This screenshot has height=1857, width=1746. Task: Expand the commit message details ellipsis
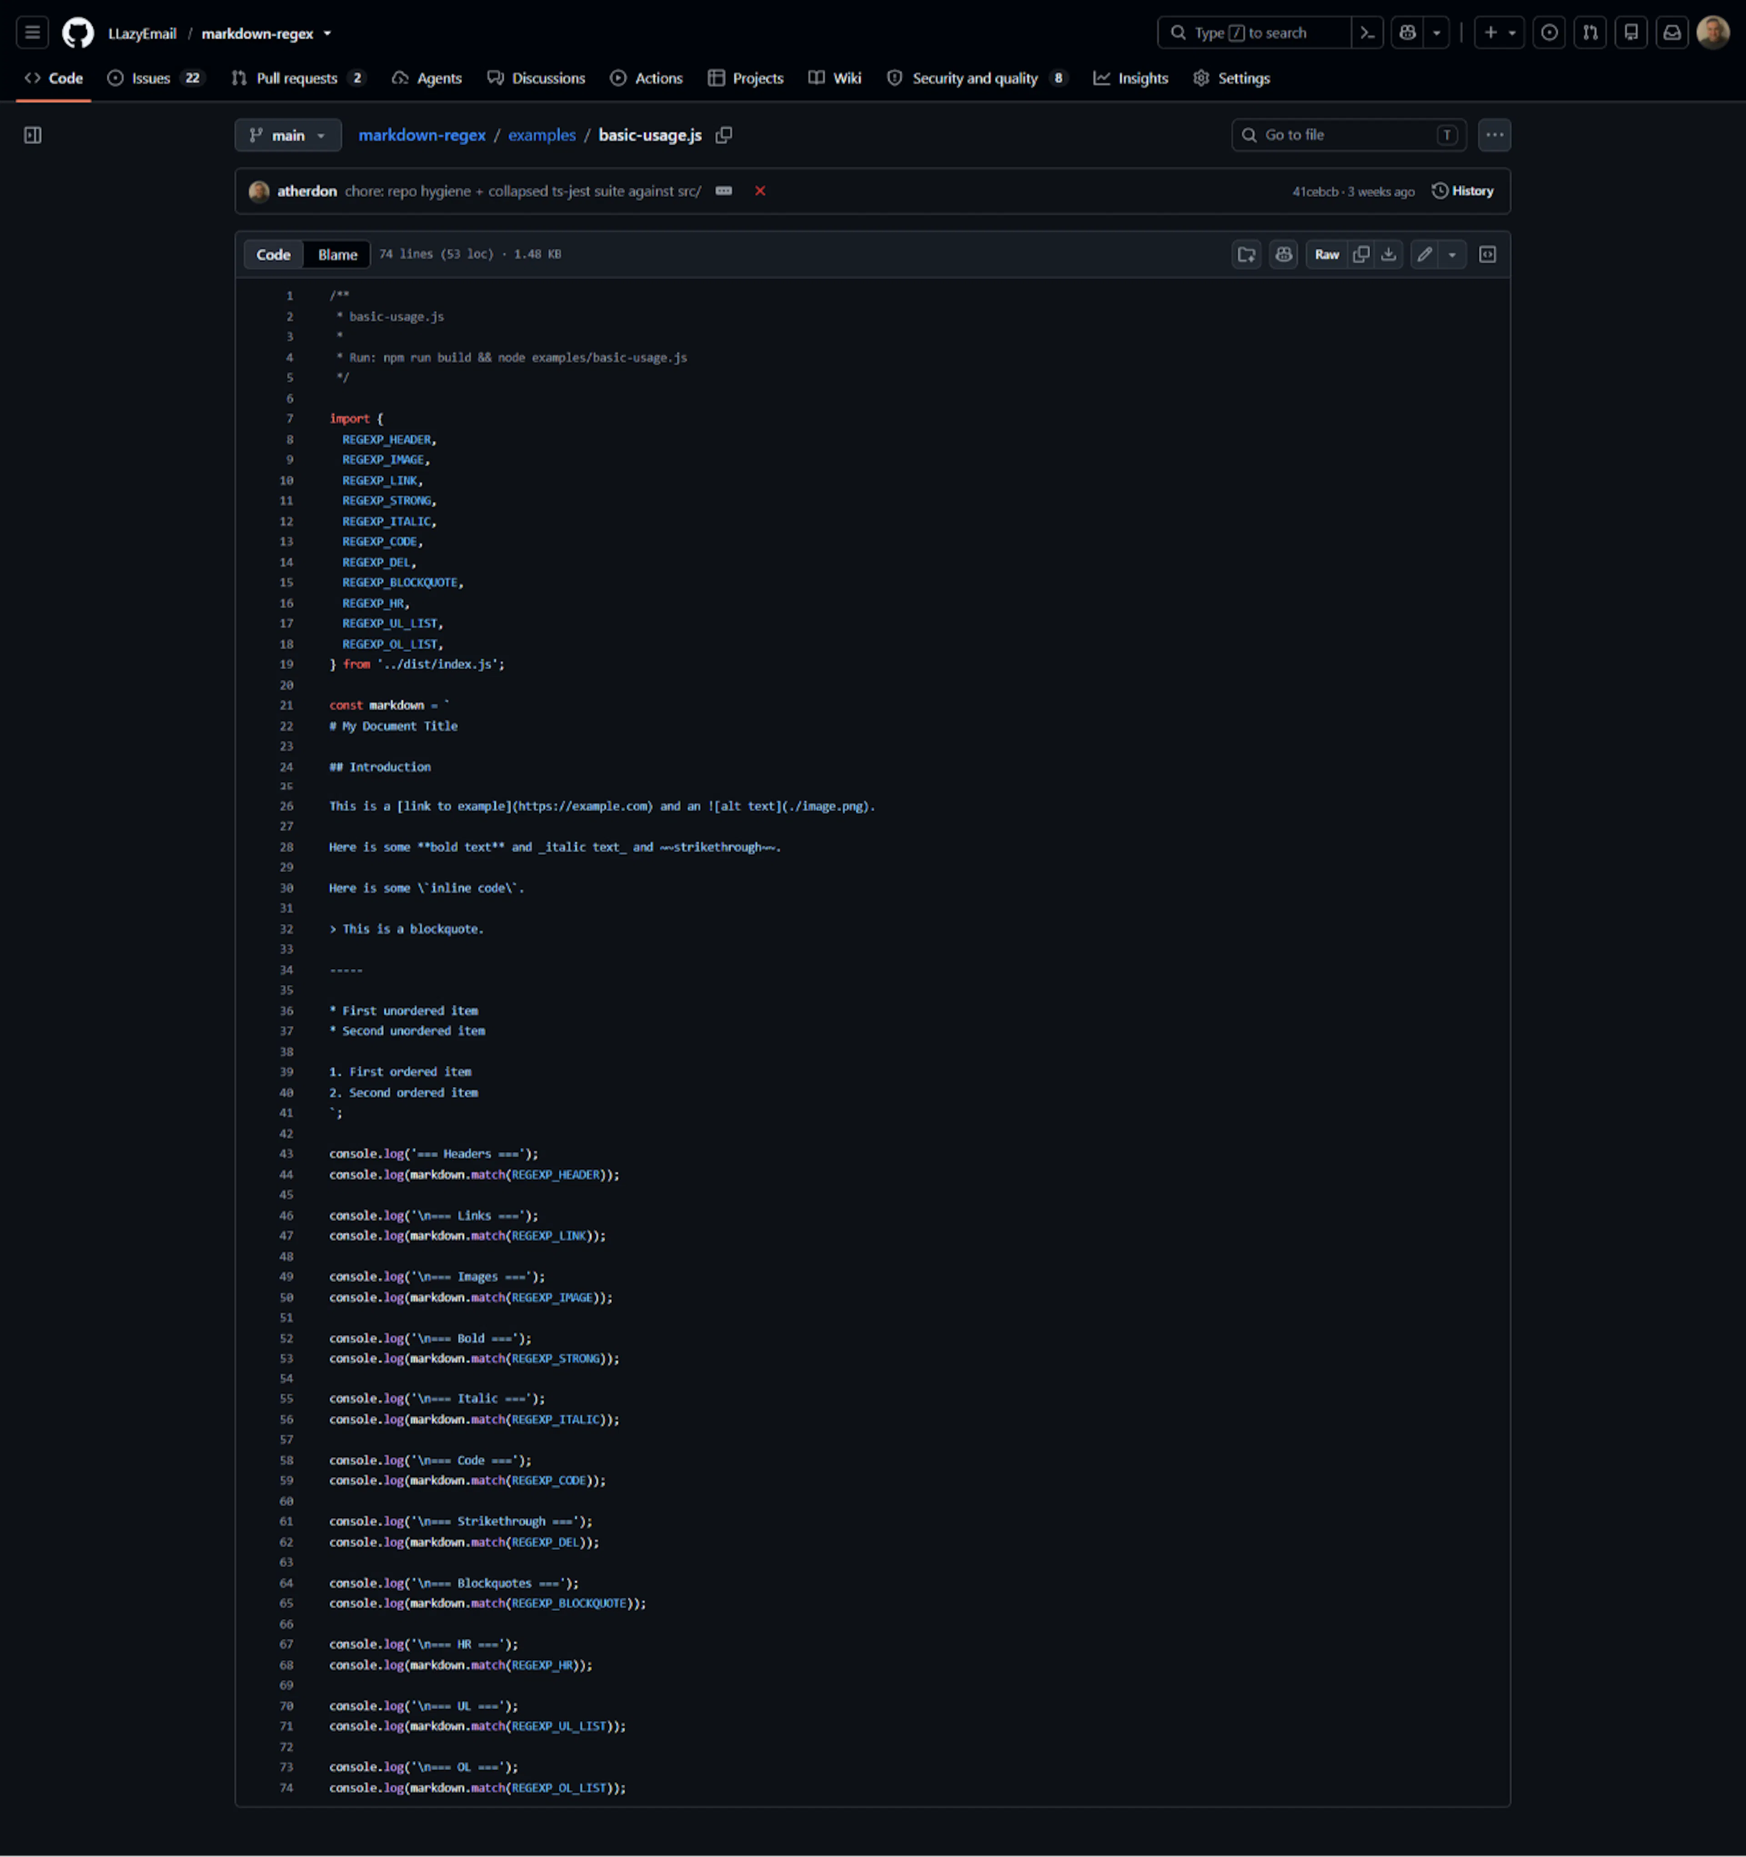tap(723, 191)
